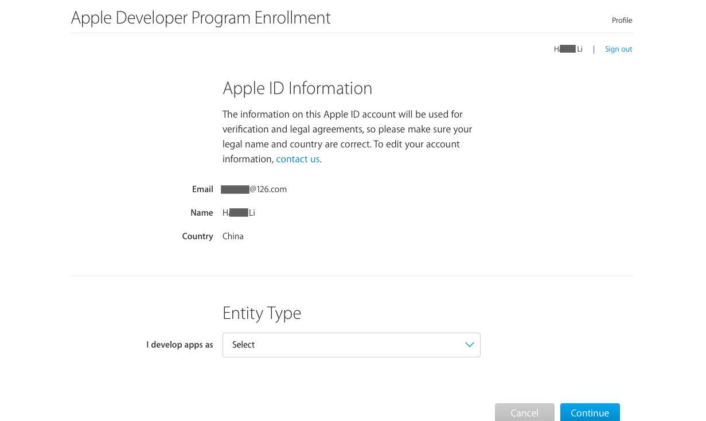
Task: Click the @126.com email address value
Action: coord(253,189)
